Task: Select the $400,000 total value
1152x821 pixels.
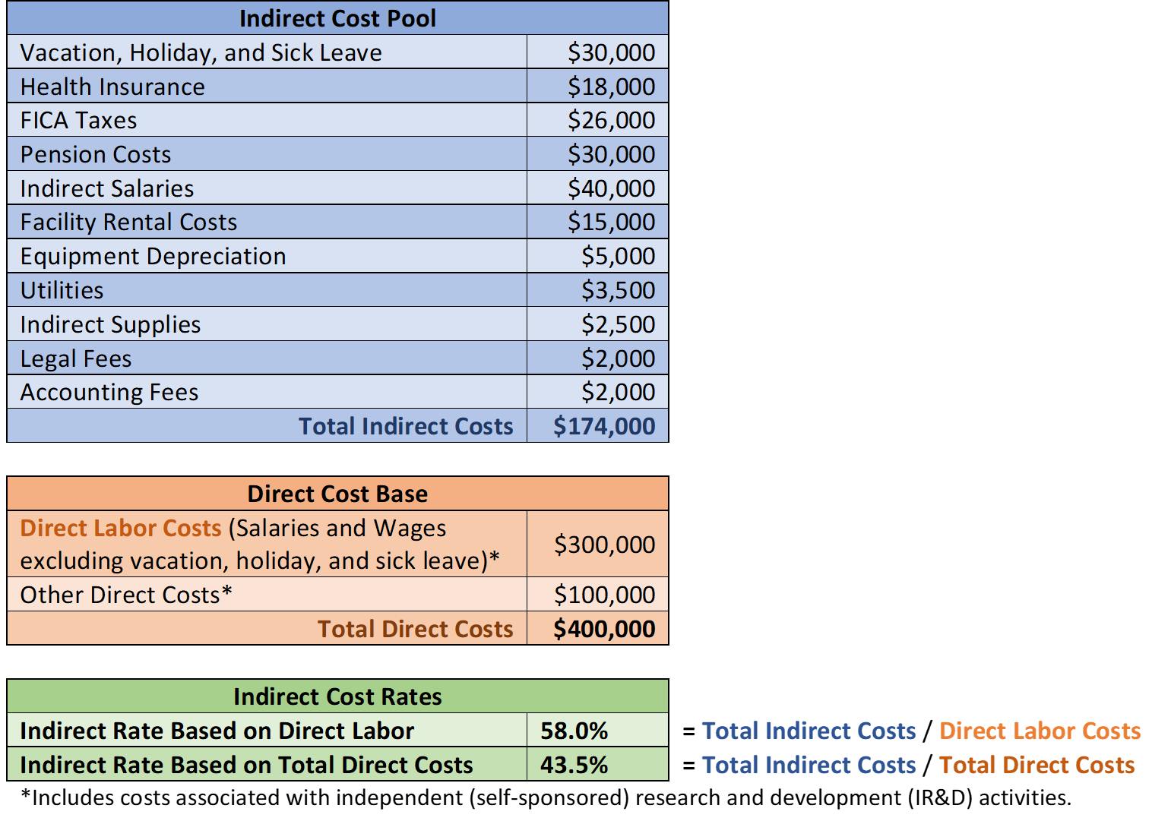Action: tap(598, 628)
